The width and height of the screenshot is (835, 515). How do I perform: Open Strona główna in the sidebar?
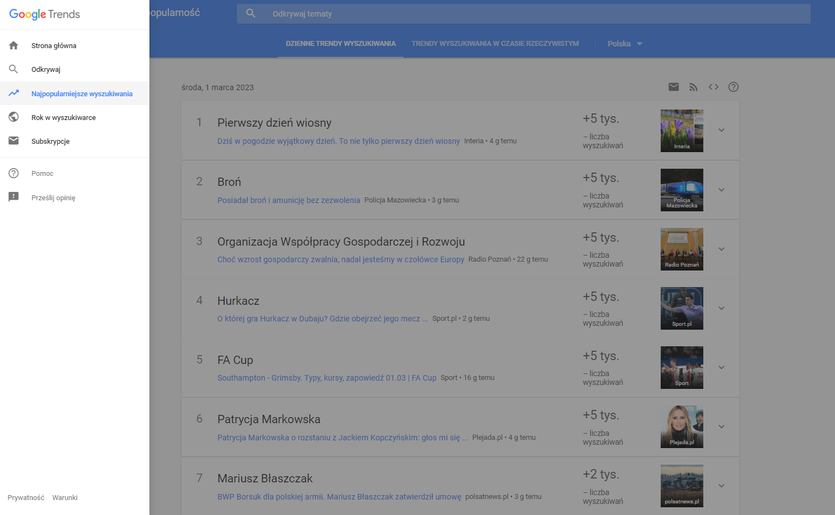(x=75, y=45)
